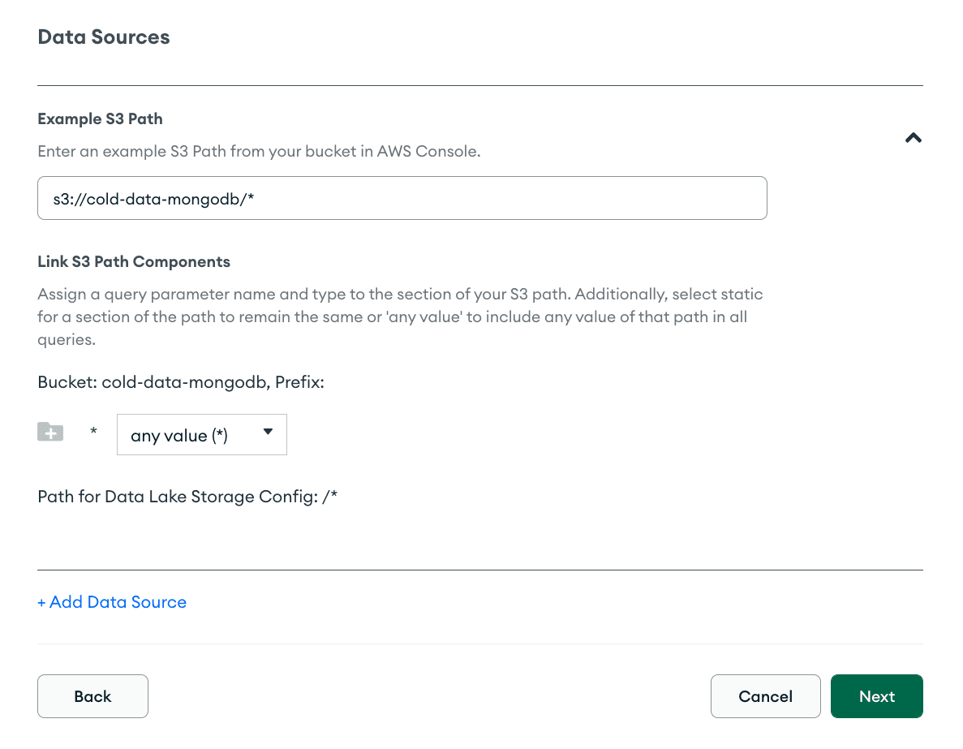Click the "Data Sources" heading
963x749 pixels.
[x=104, y=37]
